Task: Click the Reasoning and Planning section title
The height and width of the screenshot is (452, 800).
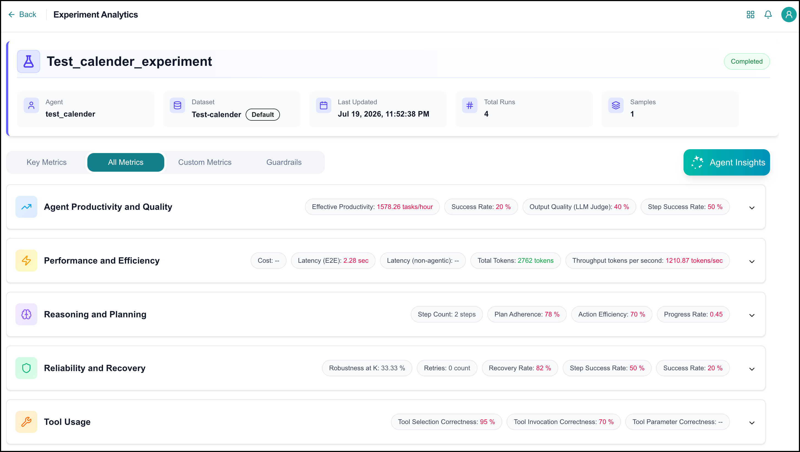Action: 95,314
